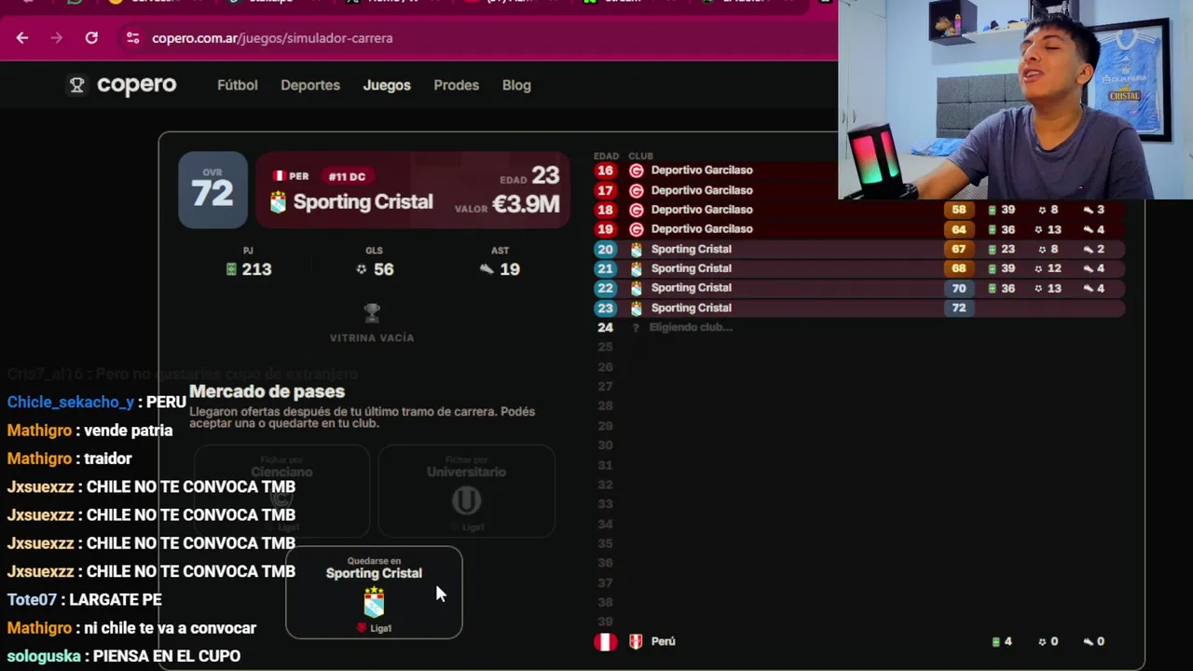Click "Deportivo Garcilaso" name at age 16
Viewport: 1193px width, 671px height.
[x=702, y=171]
